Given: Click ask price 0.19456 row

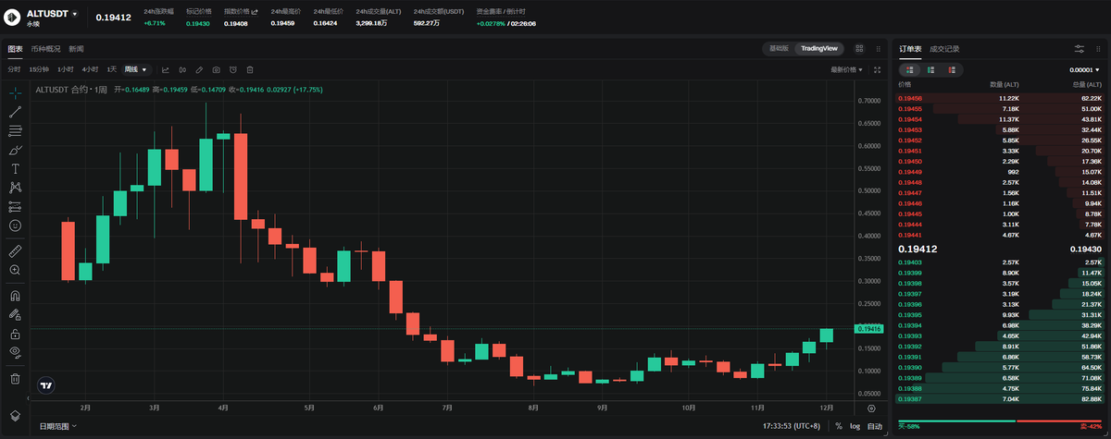Looking at the screenshot, I should pyautogui.click(x=1001, y=98).
